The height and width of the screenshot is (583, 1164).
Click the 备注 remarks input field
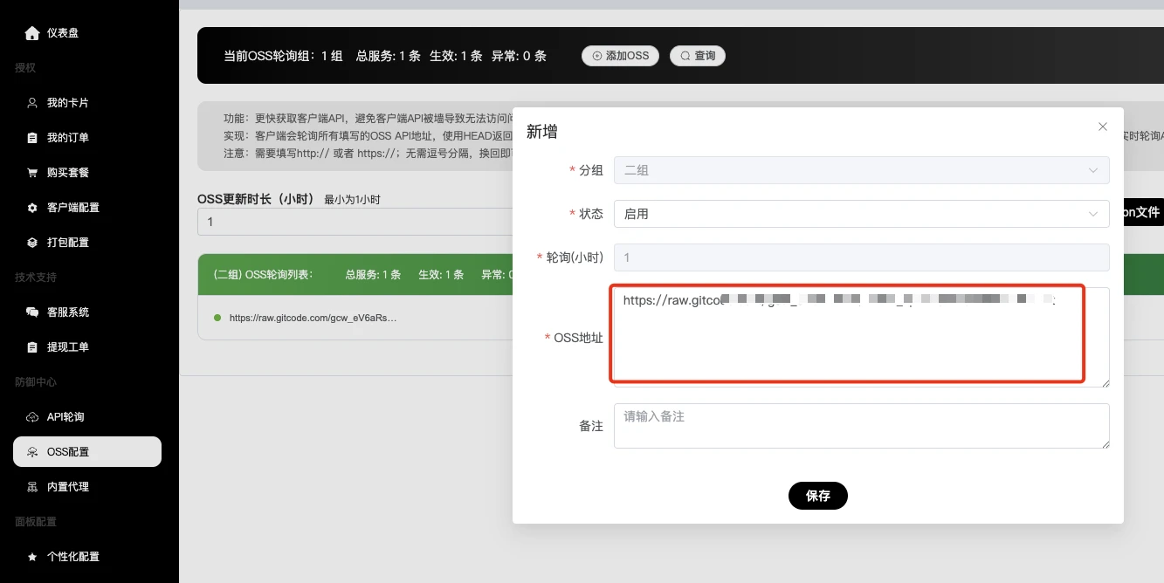862,425
